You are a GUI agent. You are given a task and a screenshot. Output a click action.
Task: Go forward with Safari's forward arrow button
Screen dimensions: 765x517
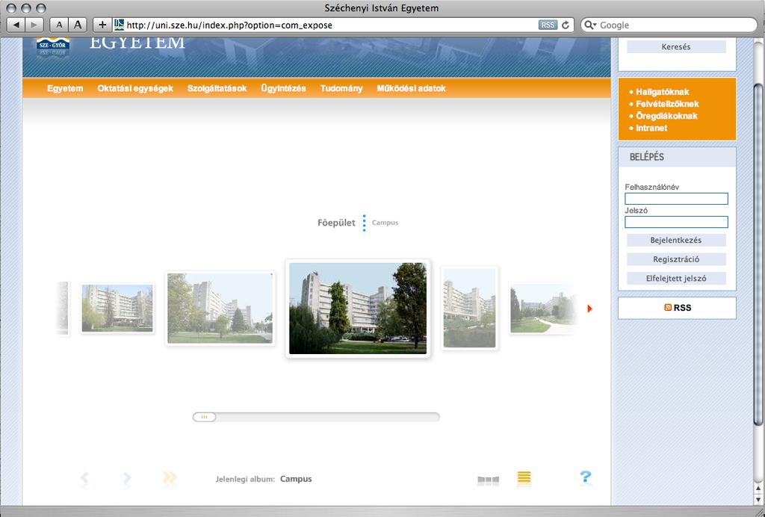pos(34,25)
